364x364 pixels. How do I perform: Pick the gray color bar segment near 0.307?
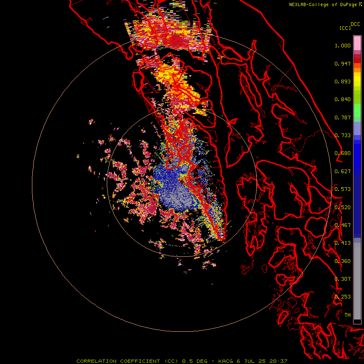point(357,283)
